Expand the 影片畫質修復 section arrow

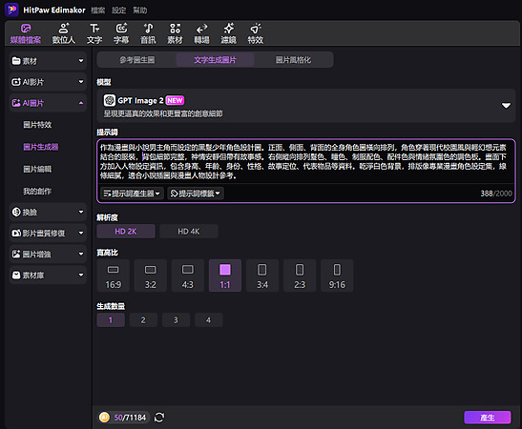(81, 234)
